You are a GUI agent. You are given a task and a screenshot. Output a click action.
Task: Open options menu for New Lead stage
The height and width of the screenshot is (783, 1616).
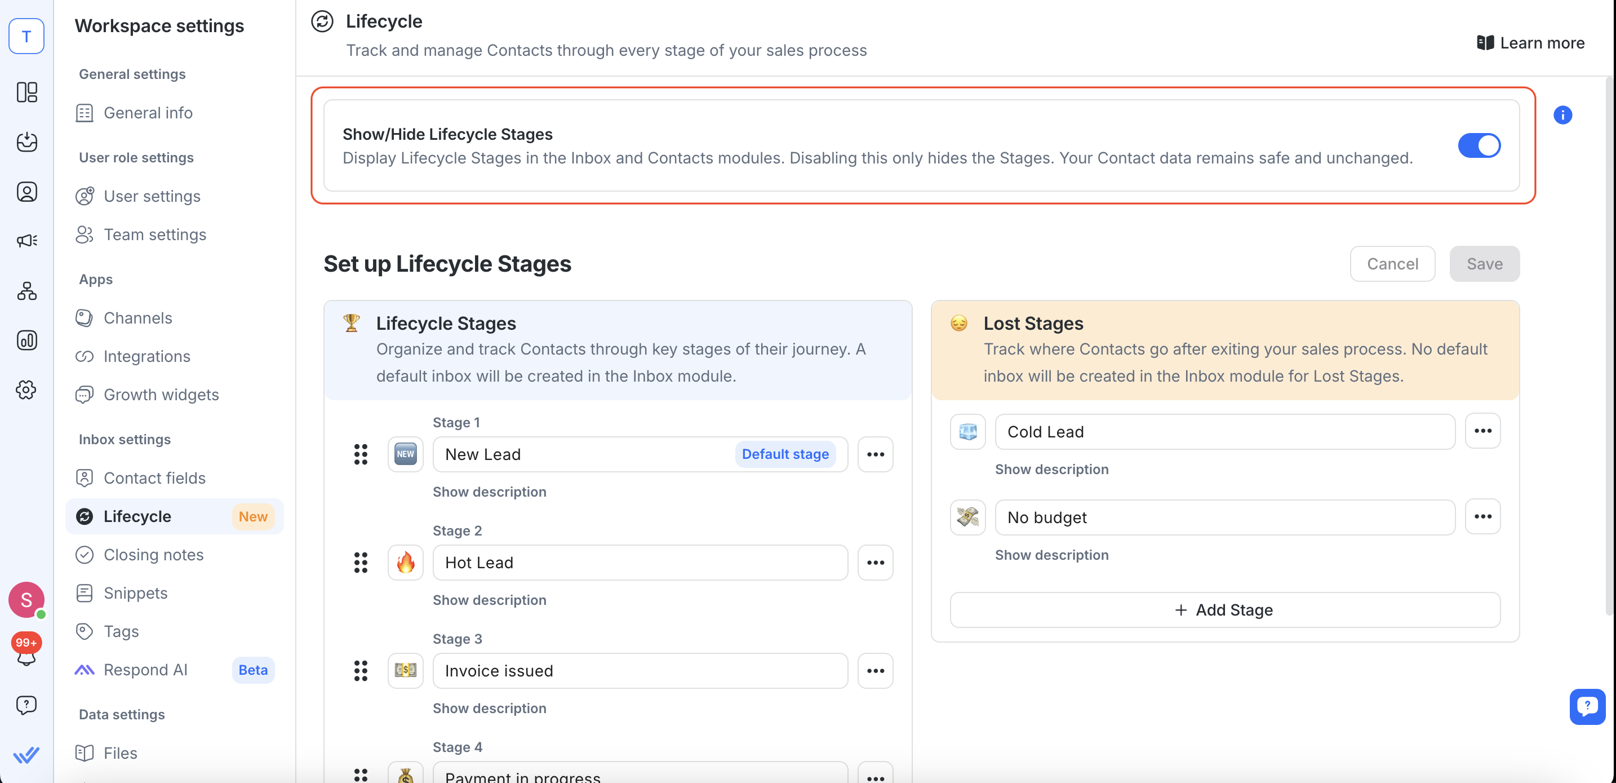pos(875,454)
